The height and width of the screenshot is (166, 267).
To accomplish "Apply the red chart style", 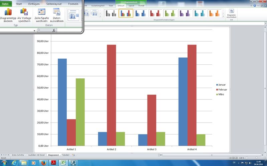I will click(x=156, y=13).
